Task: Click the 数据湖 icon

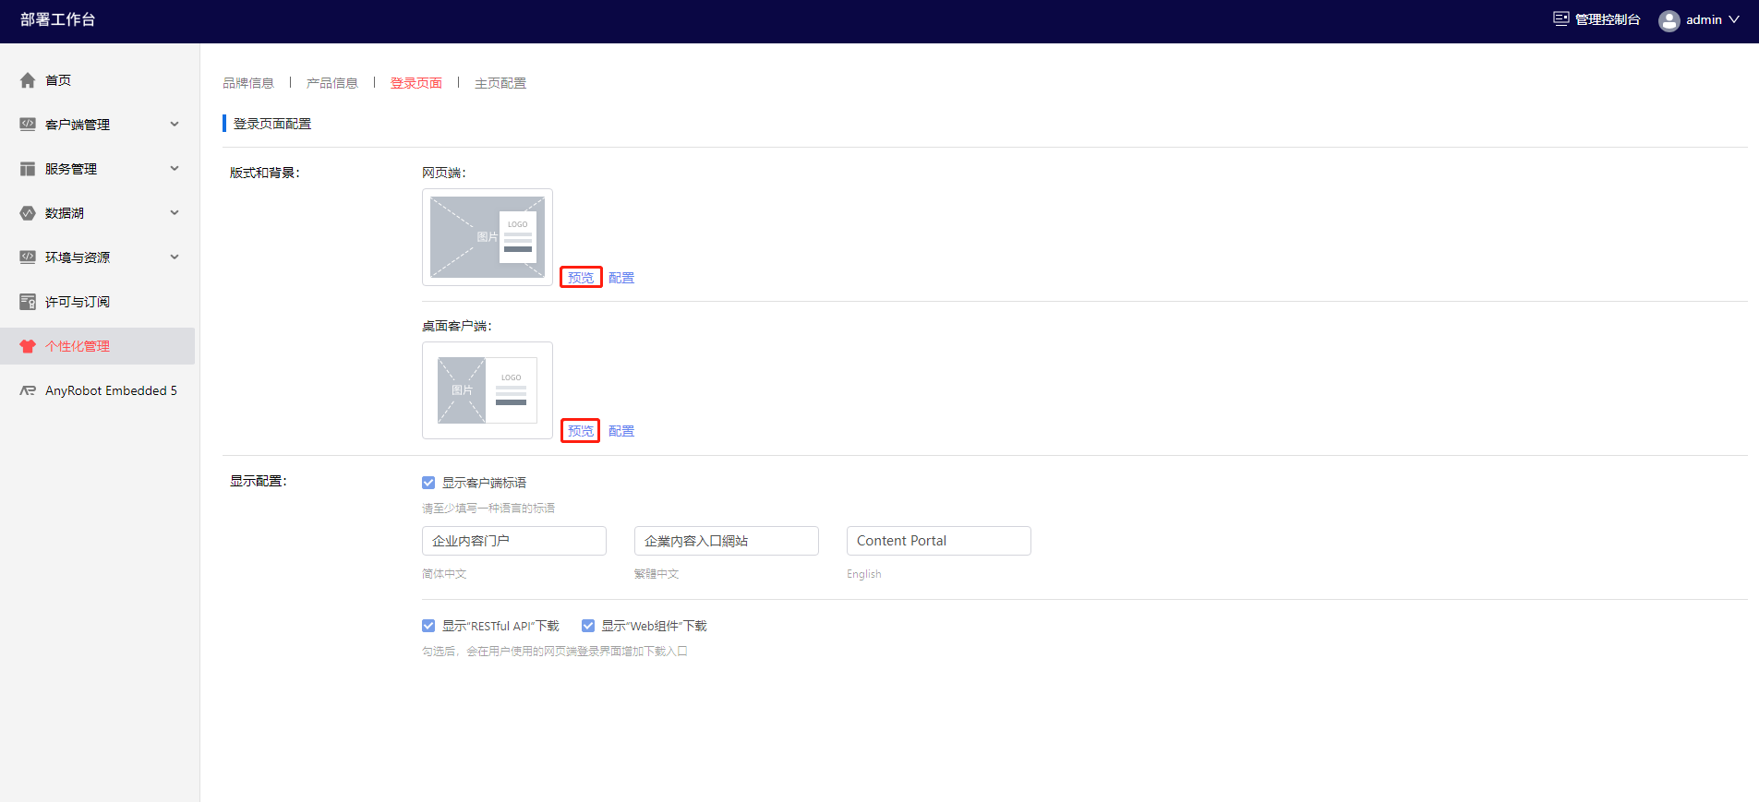Action: (x=28, y=213)
